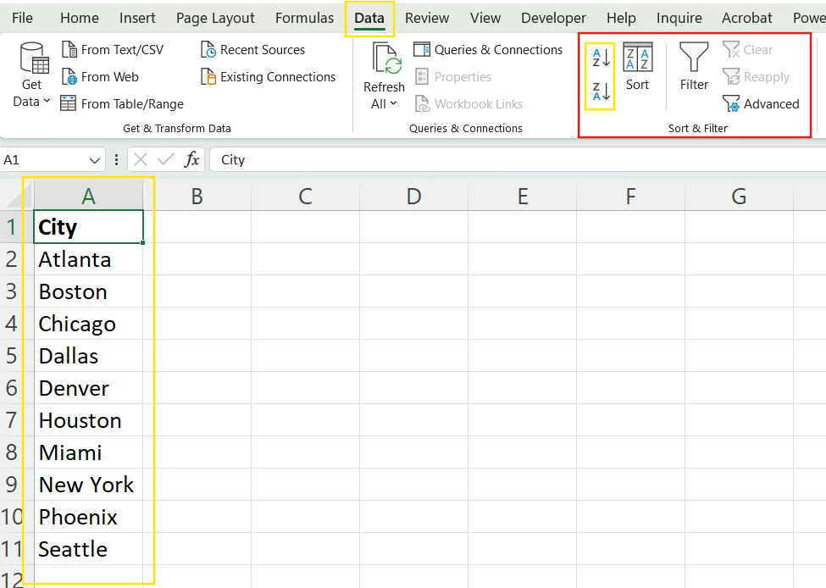826x588 pixels.
Task: Switch to the Developer tab
Action: (x=553, y=18)
